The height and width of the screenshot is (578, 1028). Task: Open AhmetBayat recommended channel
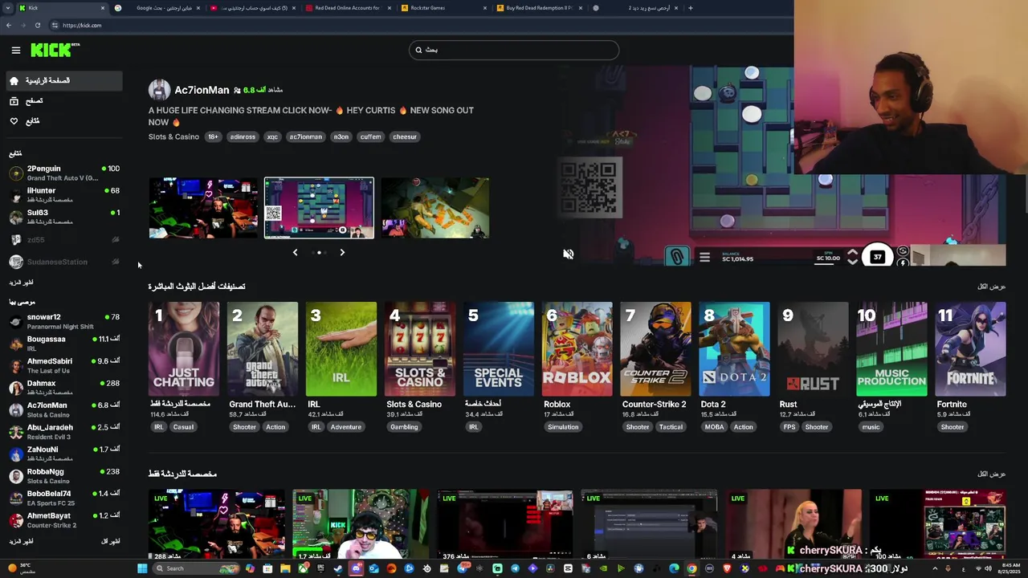click(x=63, y=520)
